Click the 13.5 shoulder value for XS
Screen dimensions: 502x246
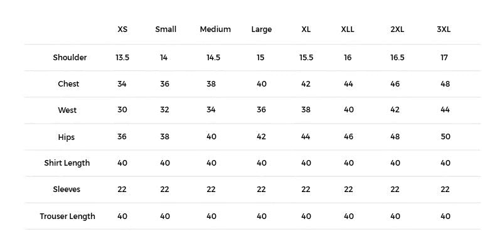(122, 57)
